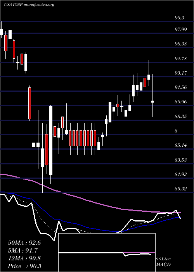Screen dimensions: 194x272
Task: Select the 94.78 price axis value
Action: pos(181,58)
